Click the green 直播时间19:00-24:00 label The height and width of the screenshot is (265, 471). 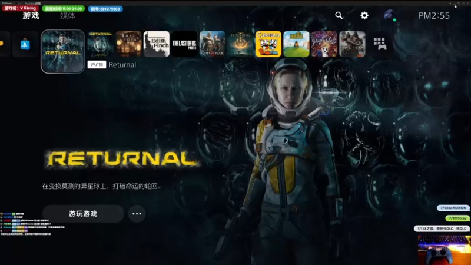(64, 9)
